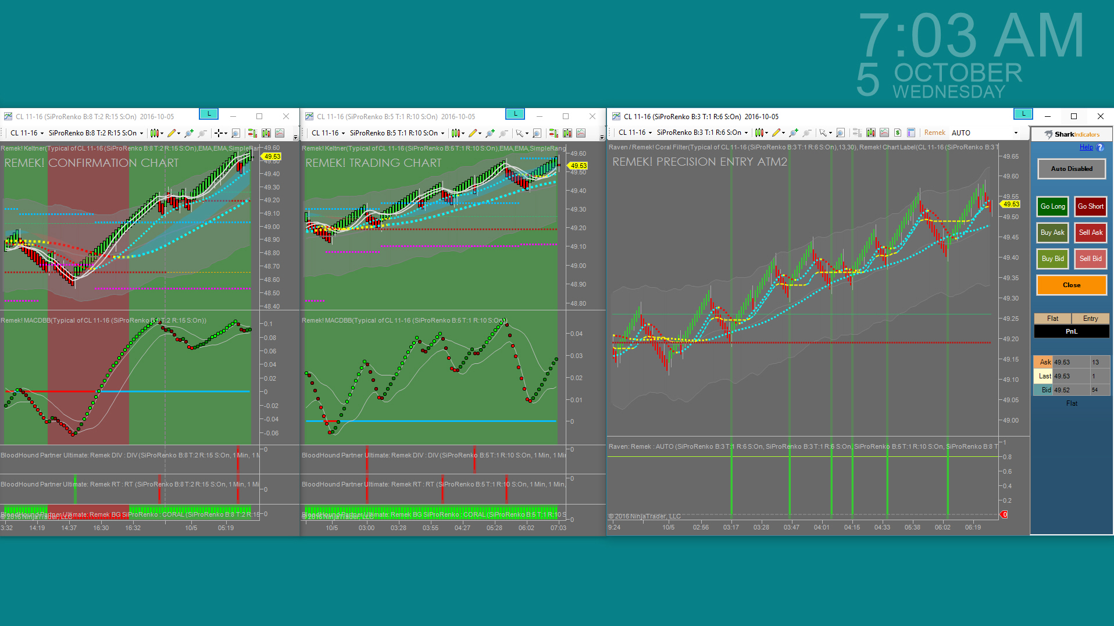This screenshot has width=1114, height=626.
Task: Toggle Chart Trader icon in Confirmation Chart
Action: [252, 133]
